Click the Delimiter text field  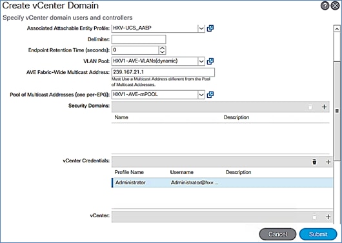pos(139,39)
